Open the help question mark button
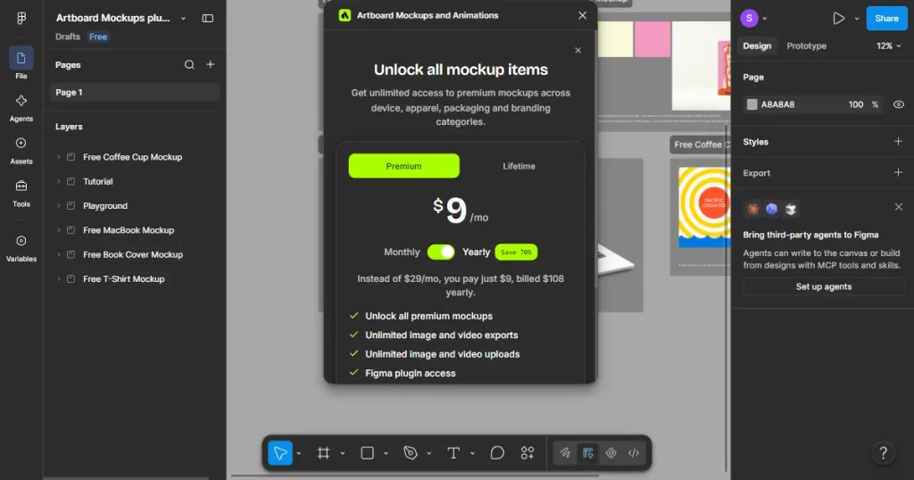914x480 pixels. point(883,452)
